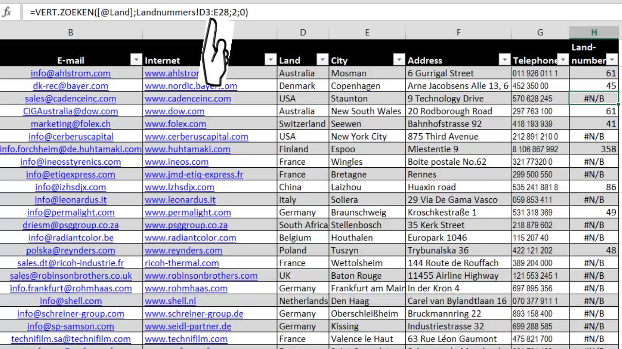Select the Trybunalska 36 address cell
Image resolution: width=622 pixels, height=349 pixels.
458,250
